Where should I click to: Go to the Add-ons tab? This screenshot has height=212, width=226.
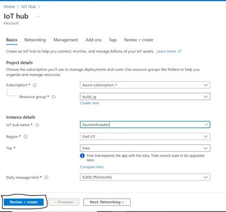(x=93, y=40)
